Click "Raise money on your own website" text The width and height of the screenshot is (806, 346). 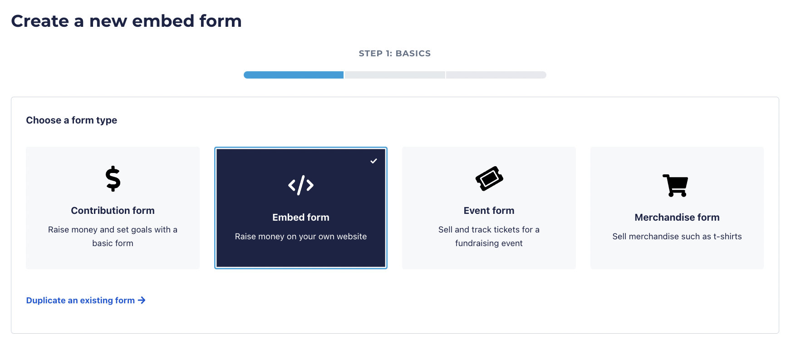[301, 237]
